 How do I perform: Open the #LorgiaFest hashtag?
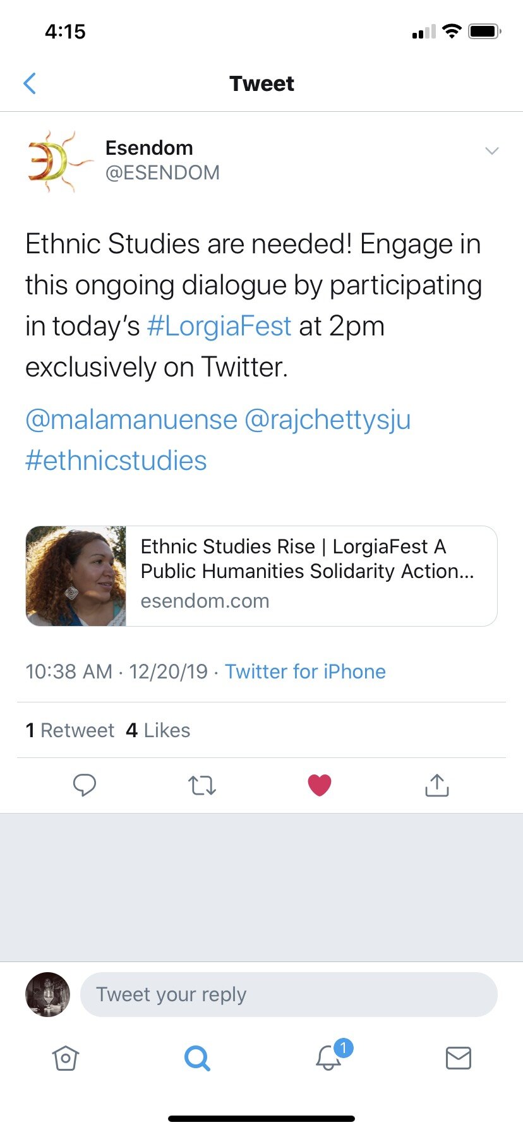coord(219,327)
